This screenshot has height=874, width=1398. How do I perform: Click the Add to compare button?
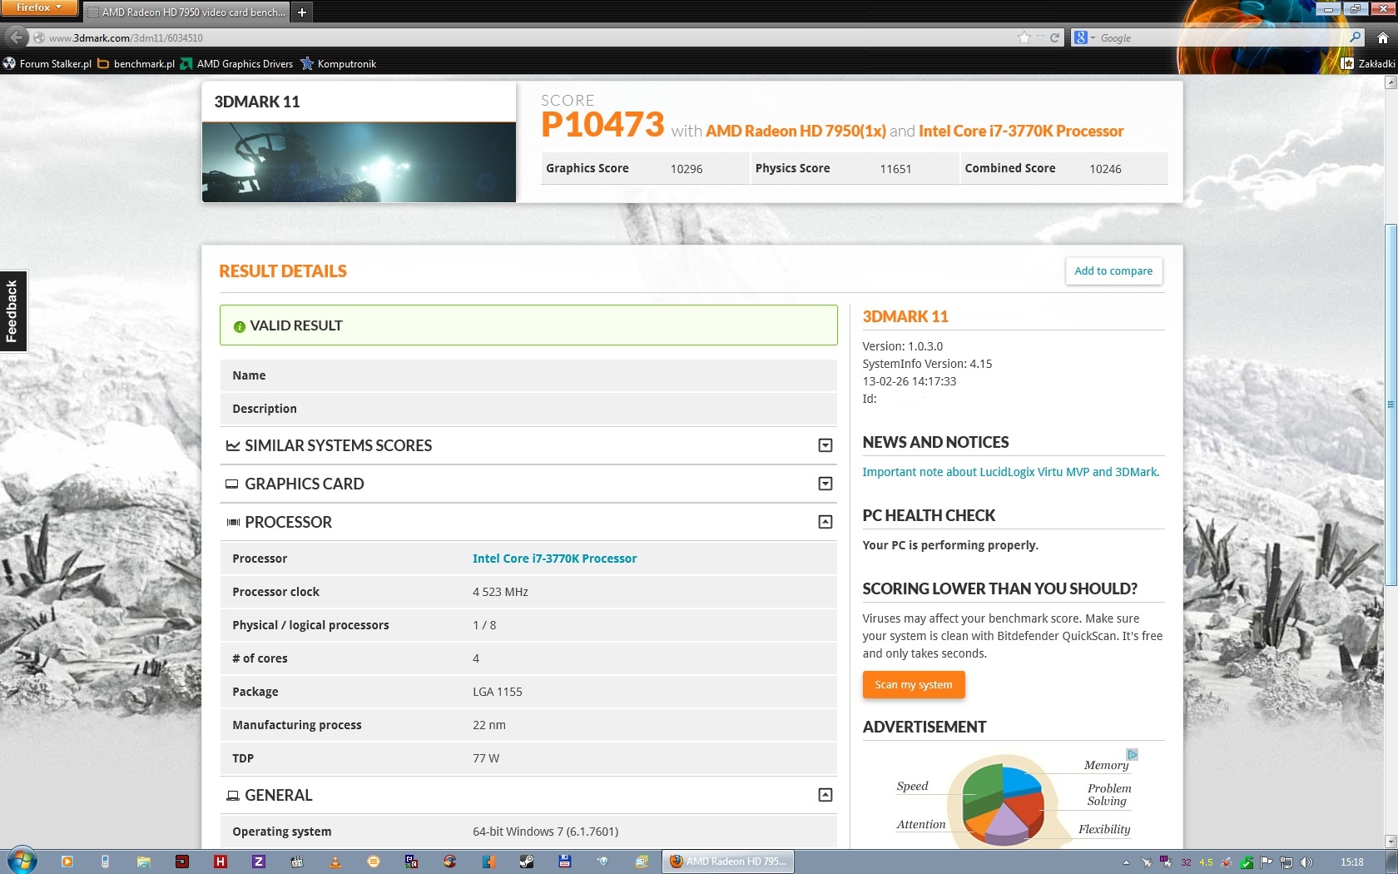[x=1113, y=271]
